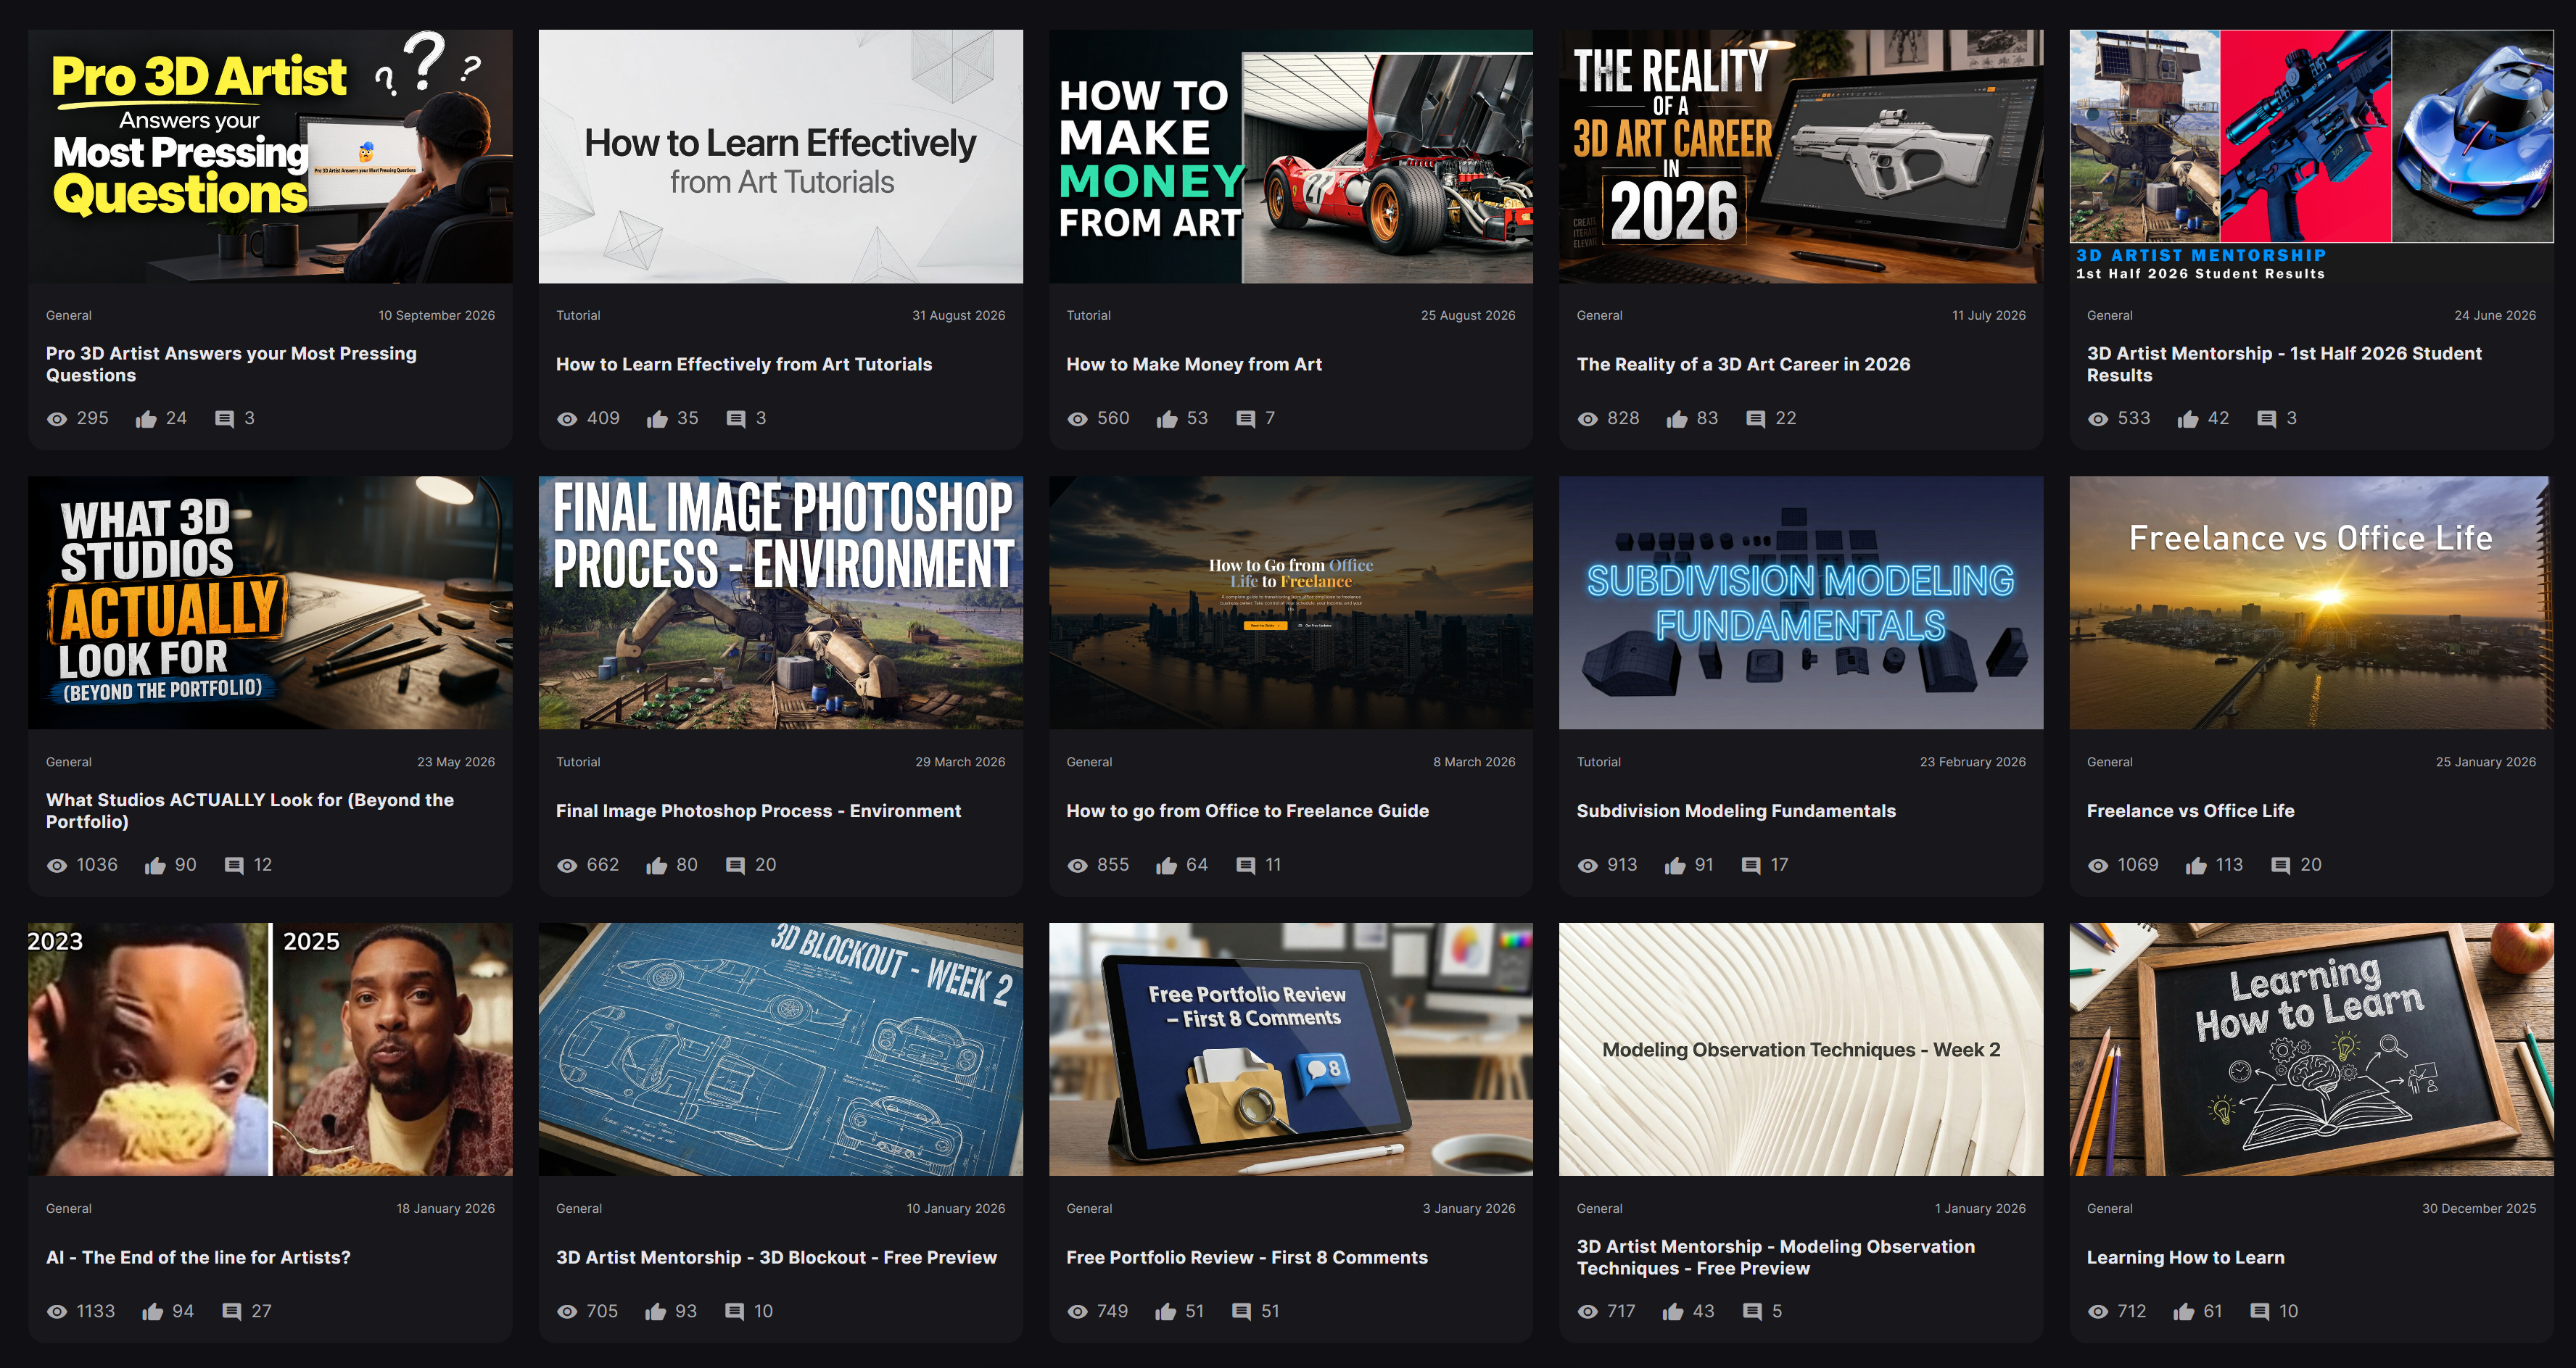
Task: Open 'The Reality of a 3D Art Career in 2026' title
Action: pos(1743,365)
